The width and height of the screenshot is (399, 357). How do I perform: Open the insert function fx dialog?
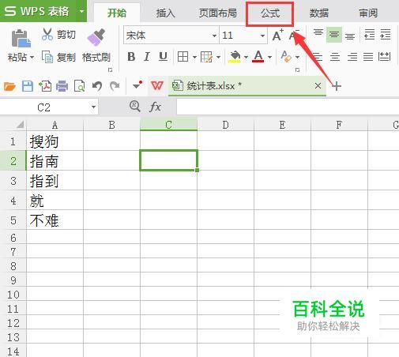click(155, 107)
